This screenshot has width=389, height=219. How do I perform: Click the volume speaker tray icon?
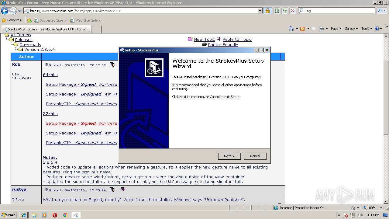(x=360, y=215)
